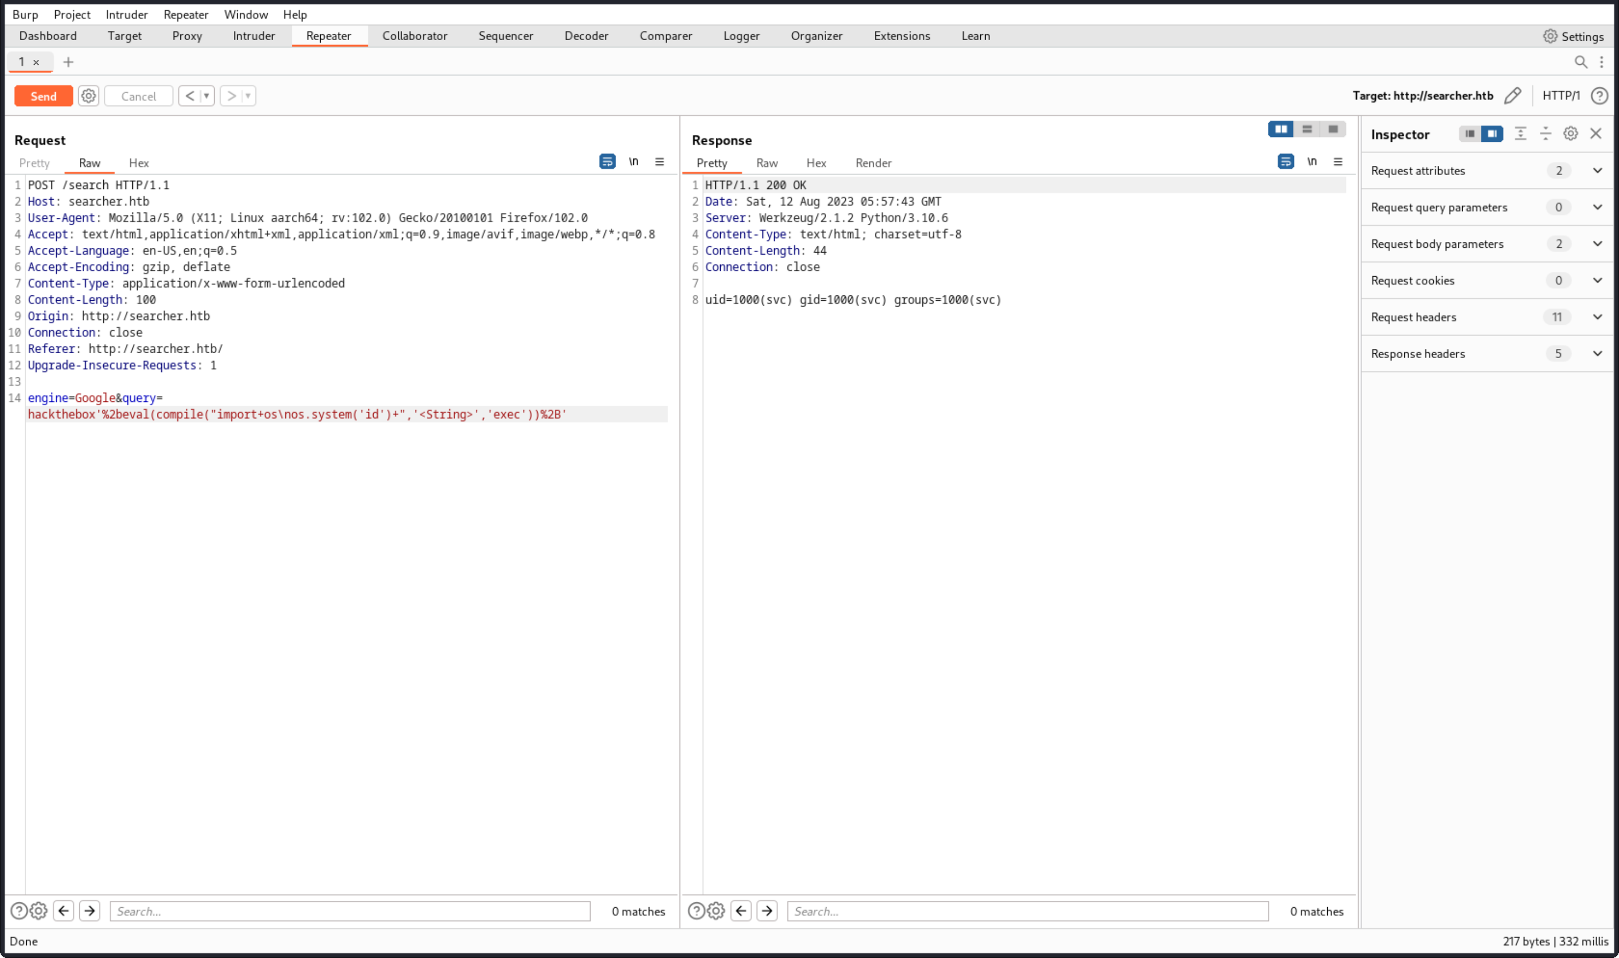
Task: Switch to side-by-side layout view
Action: [1281, 129]
